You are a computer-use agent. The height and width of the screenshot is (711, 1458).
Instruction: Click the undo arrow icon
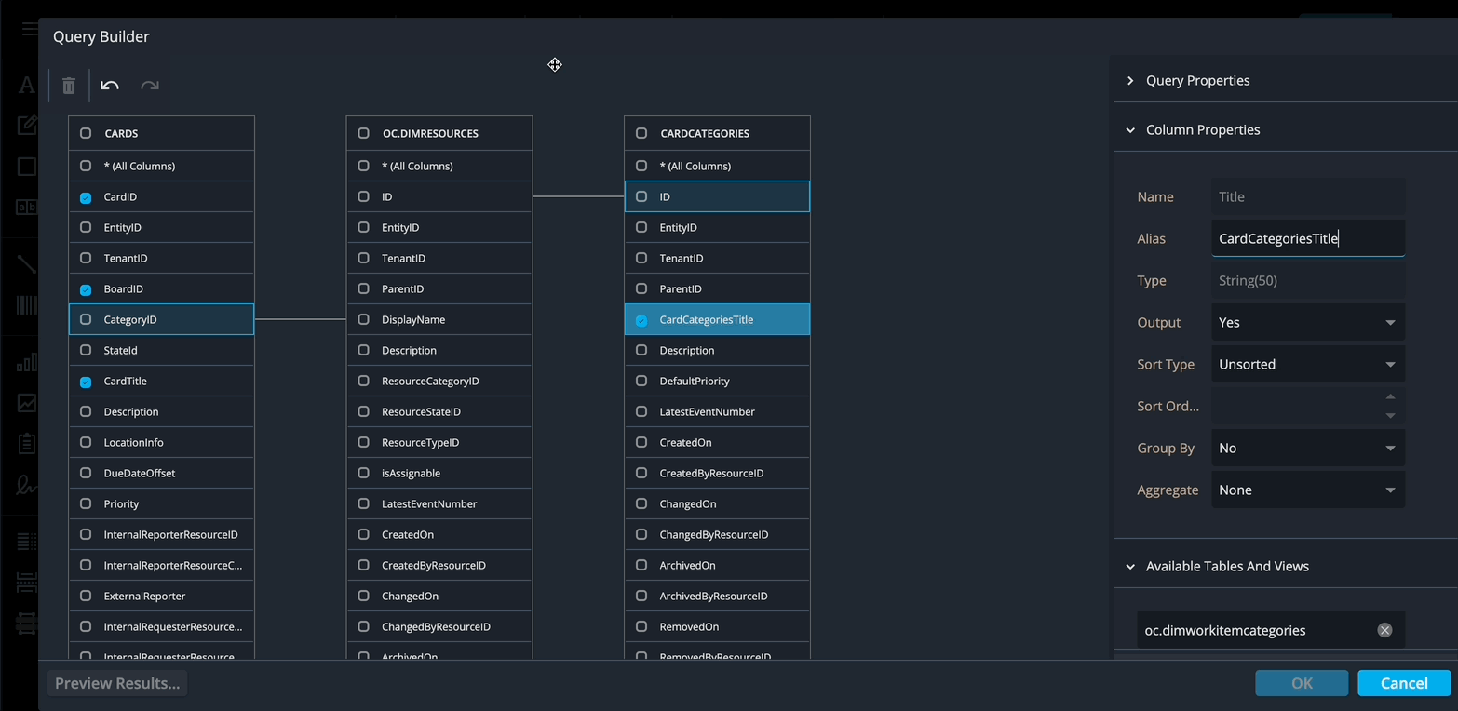[x=110, y=86]
